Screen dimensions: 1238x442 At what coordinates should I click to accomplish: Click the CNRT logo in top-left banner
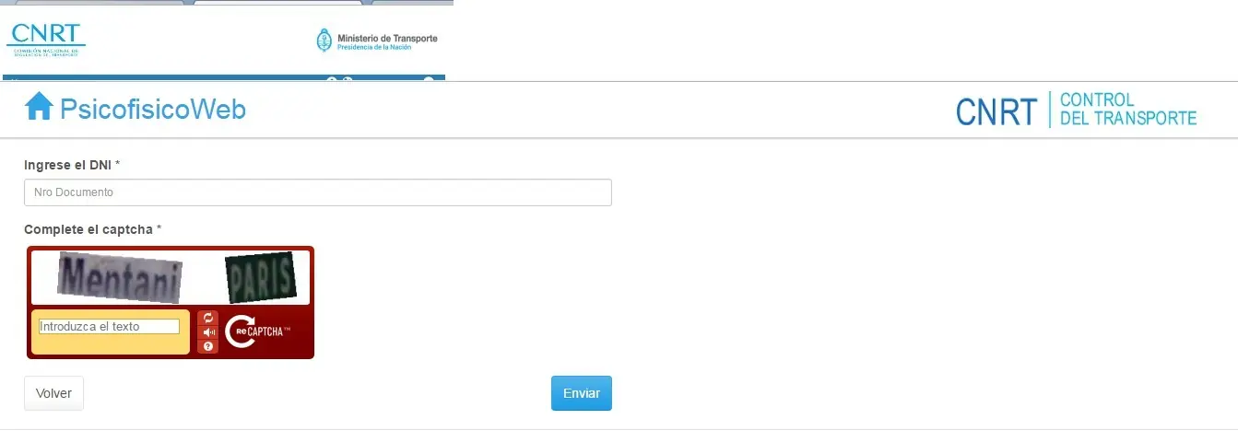click(46, 40)
